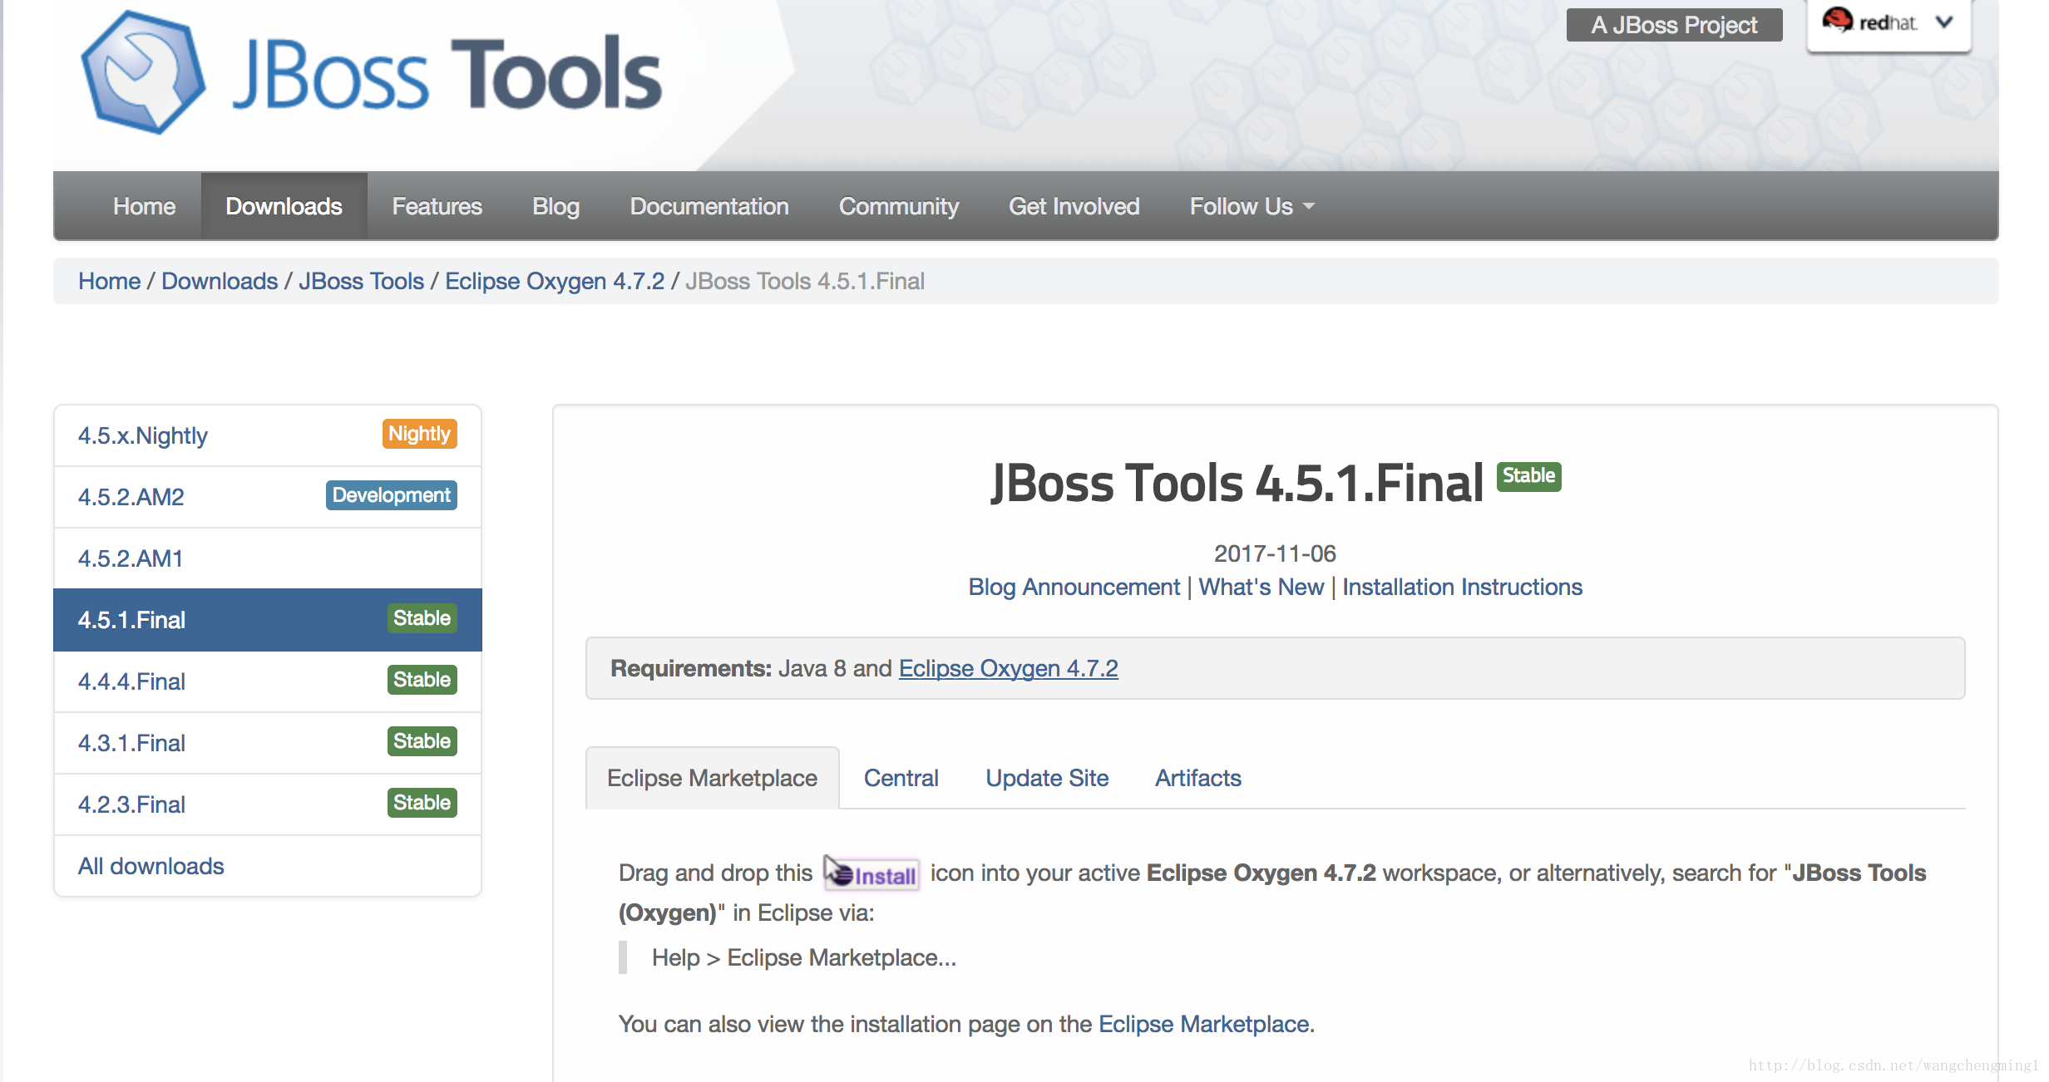Switch to the Artifacts tab

(x=1197, y=778)
